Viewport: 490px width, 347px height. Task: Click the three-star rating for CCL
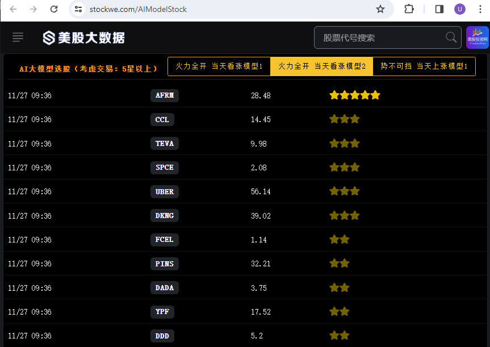(345, 119)
